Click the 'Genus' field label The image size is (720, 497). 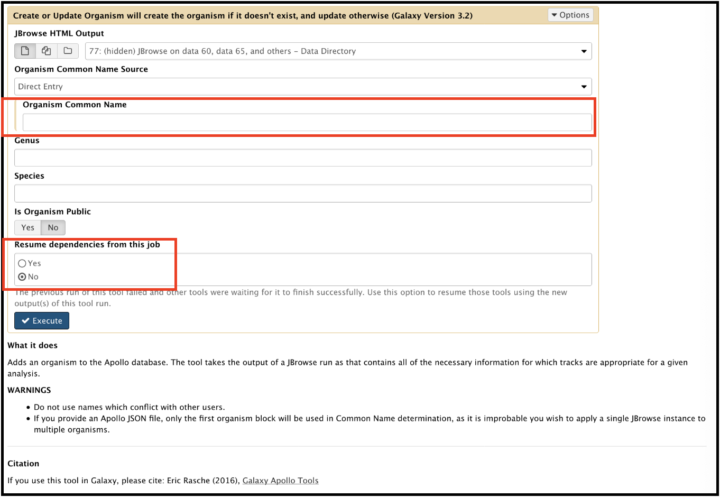[x=27, y=141]
